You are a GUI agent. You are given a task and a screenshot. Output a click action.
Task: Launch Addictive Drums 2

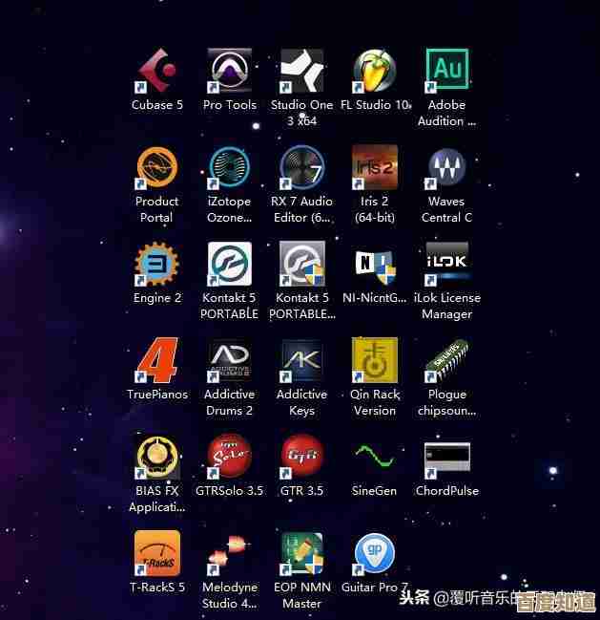click(x=230, y=360)
